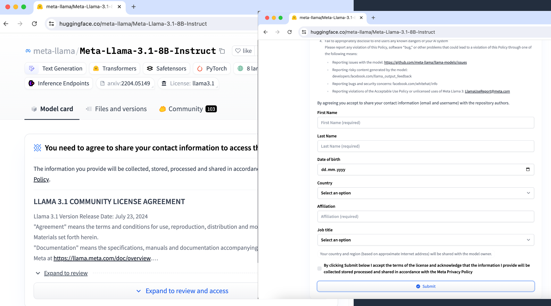This screenshot has height=306, width=551.
Task: Click site info icon in back window address bar
Action: pyautogui.click(x=51, y=24)
